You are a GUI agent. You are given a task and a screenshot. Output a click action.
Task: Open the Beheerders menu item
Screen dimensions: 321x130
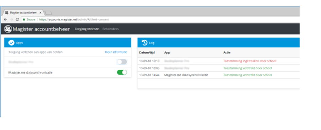pyautogui.click(x=110, y=29)
